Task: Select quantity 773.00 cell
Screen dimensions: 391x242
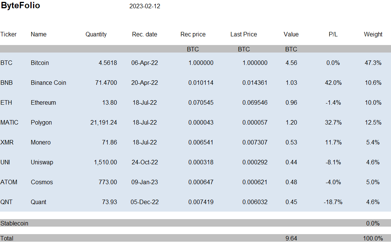Action: [108, 182]
